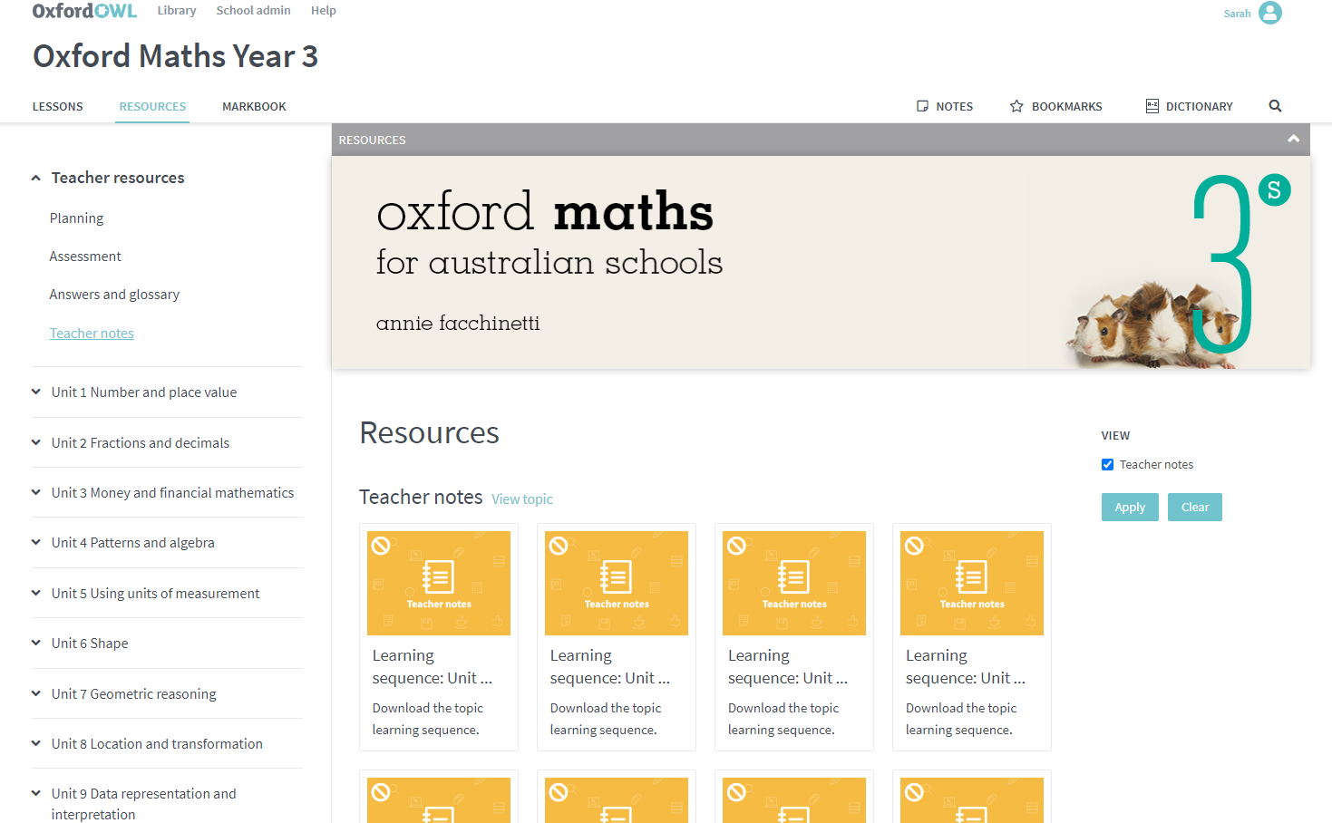Image resolution: width=1332 pixels, height=823 pixels.
Task: Click the restricted icon on second card
Action: 559,546
